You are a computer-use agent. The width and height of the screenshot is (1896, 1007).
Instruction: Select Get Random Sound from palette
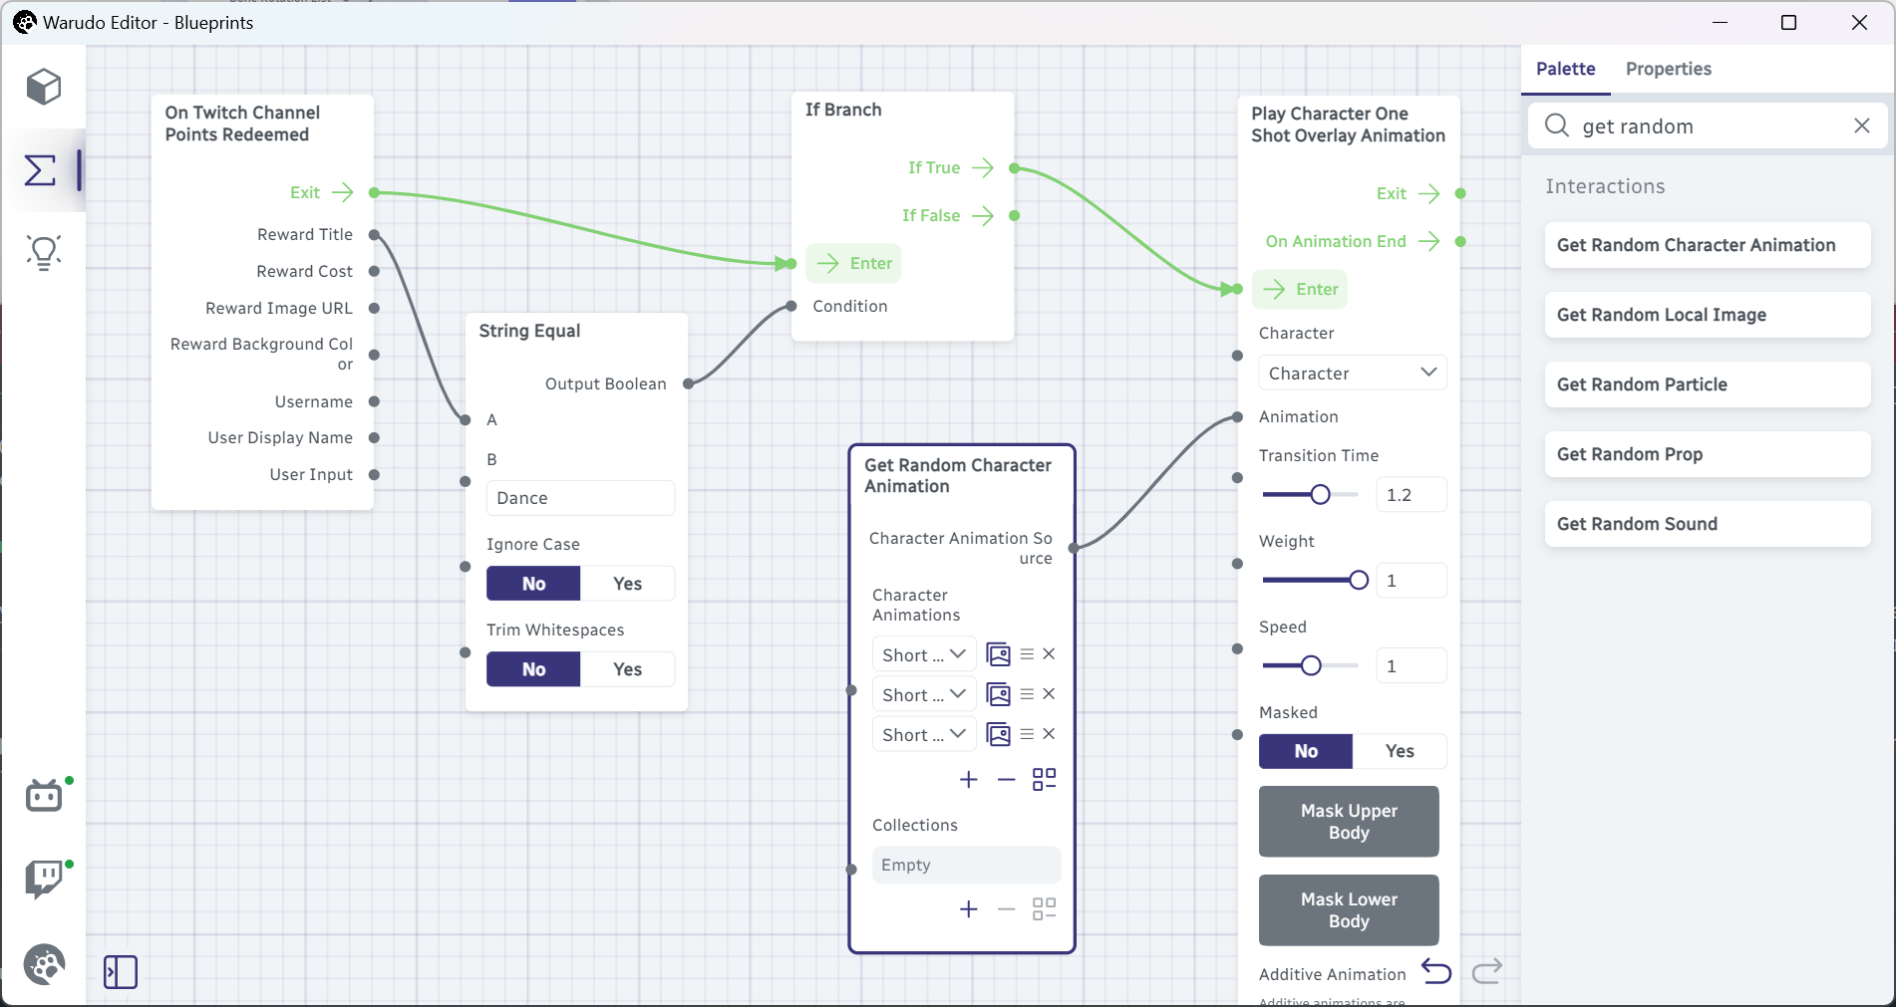tap(1707, 524)
